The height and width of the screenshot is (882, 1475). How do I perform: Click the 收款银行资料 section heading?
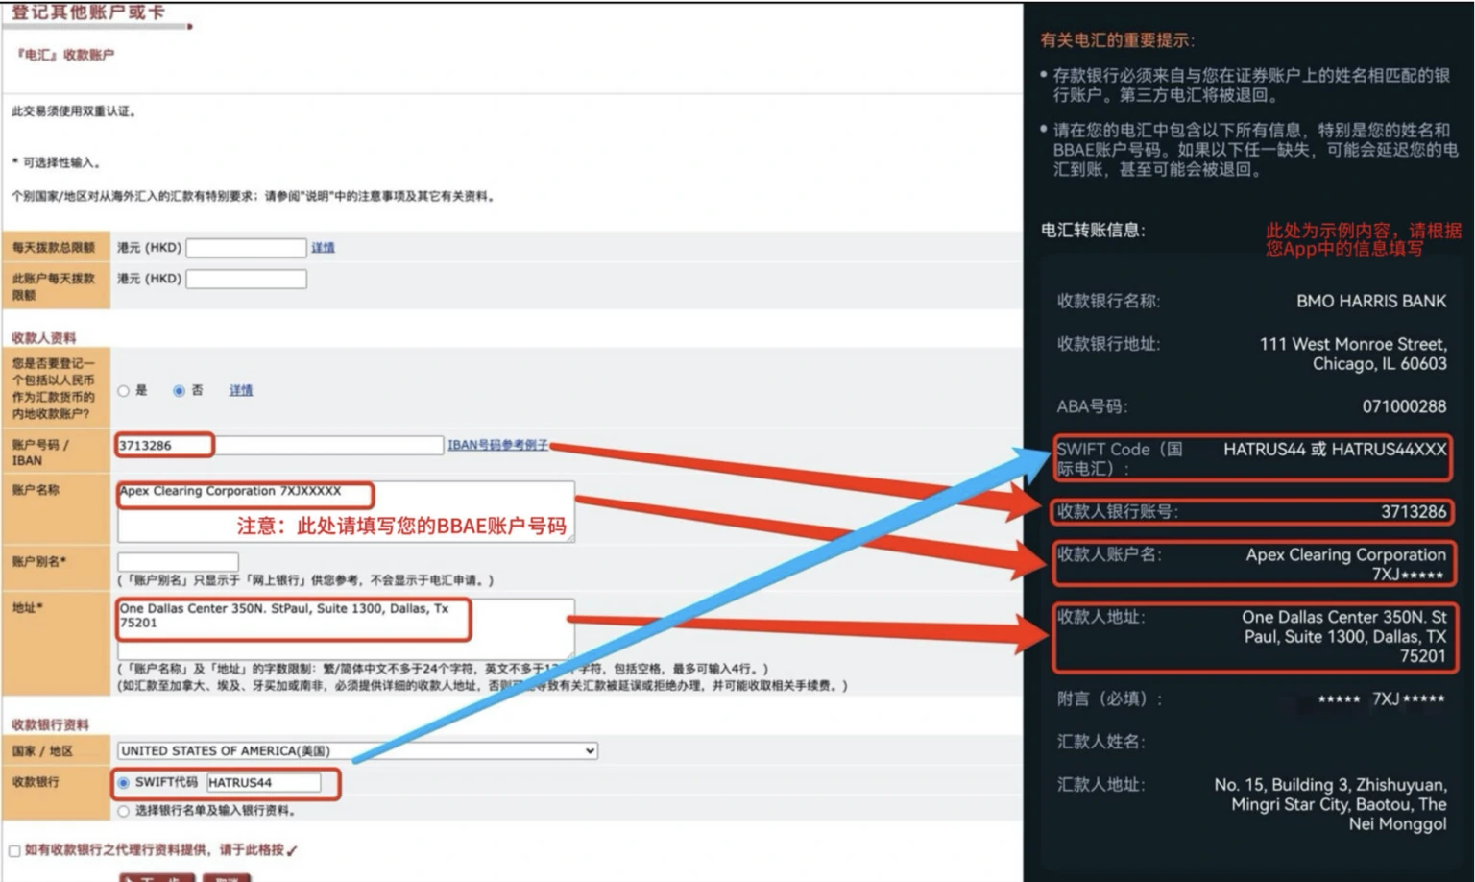(49, 724)
